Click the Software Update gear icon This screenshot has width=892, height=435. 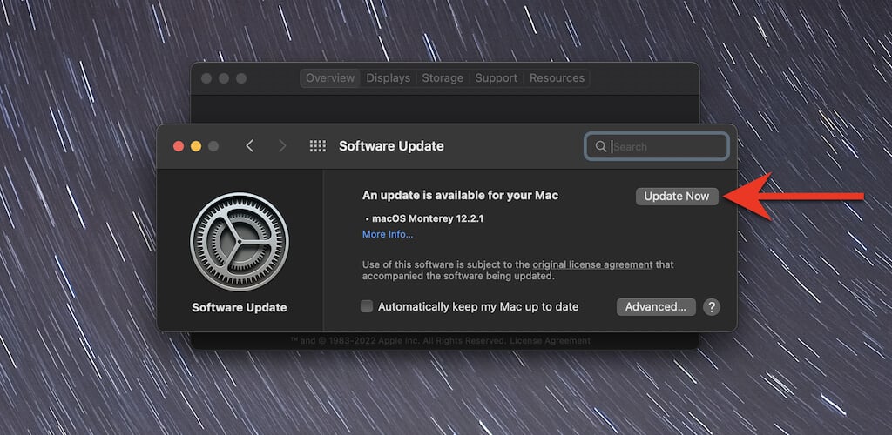240,241
